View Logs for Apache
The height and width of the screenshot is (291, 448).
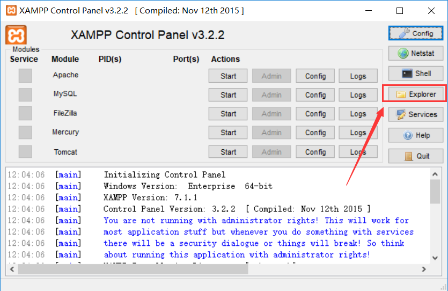[x=358, y=76]
